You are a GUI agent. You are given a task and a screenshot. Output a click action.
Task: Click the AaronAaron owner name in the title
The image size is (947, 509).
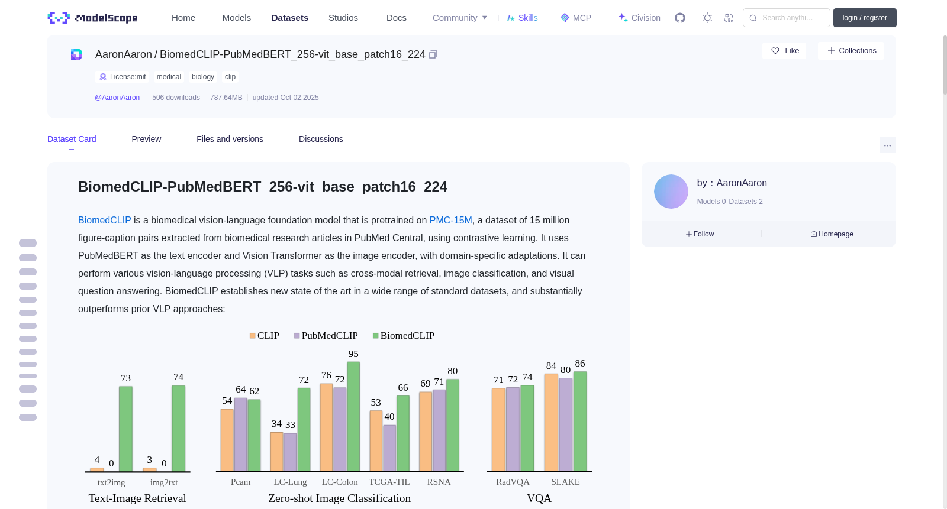pos(124,54)
